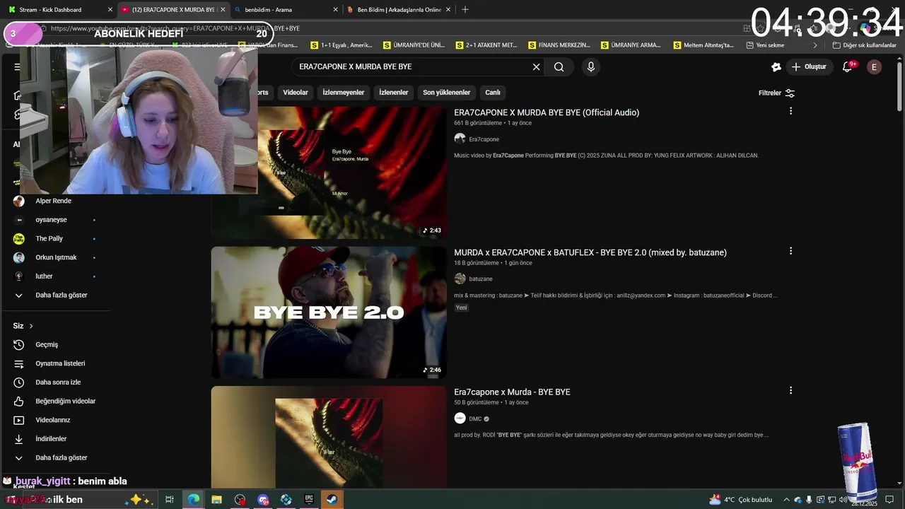
Task: Open FİNANS MERKEZİN... bookmark
Action: click(559, 45)
